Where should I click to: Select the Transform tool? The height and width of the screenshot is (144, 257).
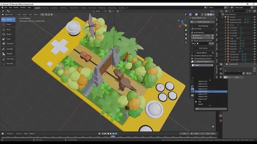pyautogui.click(x=8, y=44)
